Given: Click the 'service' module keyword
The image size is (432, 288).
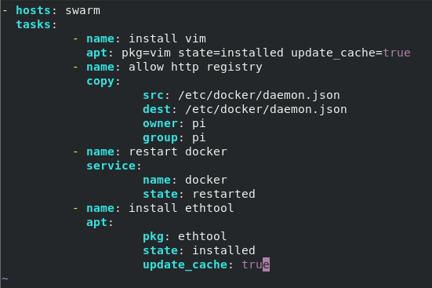Looking at the screenshot, I should click(111, 166).
